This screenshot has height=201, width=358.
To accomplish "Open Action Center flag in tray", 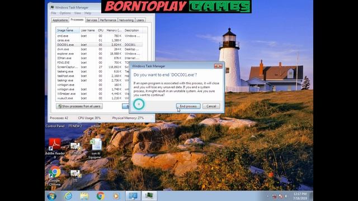I will 275,196.
